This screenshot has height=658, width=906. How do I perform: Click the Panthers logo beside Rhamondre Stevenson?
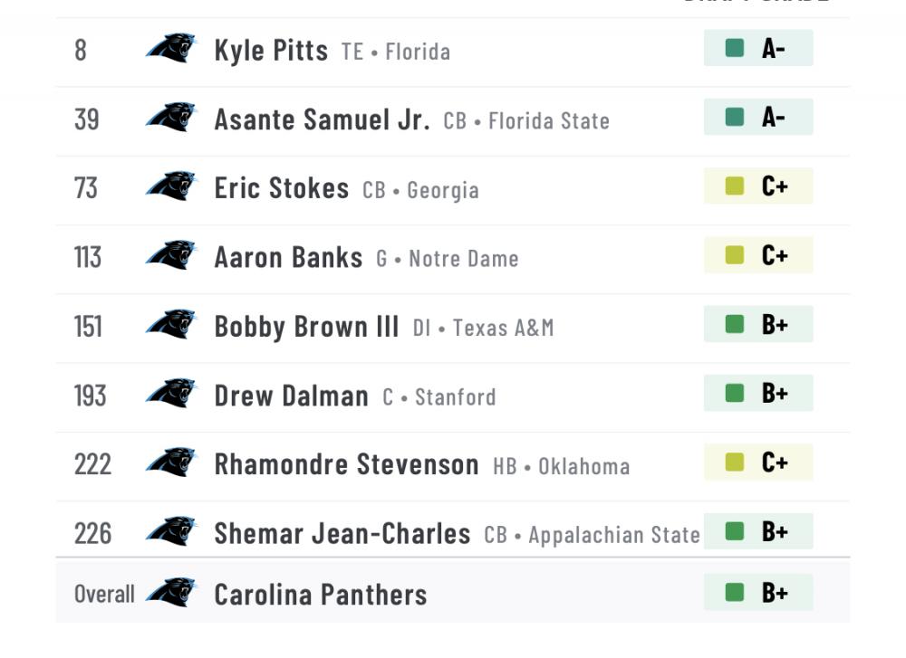click(x=171, y=463)
